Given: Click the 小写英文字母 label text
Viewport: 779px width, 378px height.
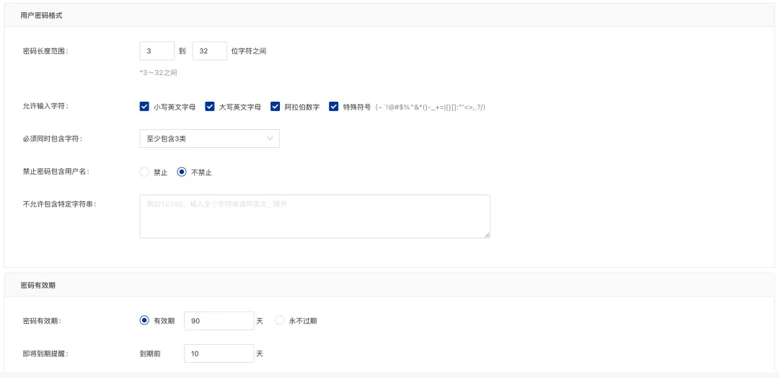Looking at the screenshot, I should pyautogui.click(x=175, y=107).
